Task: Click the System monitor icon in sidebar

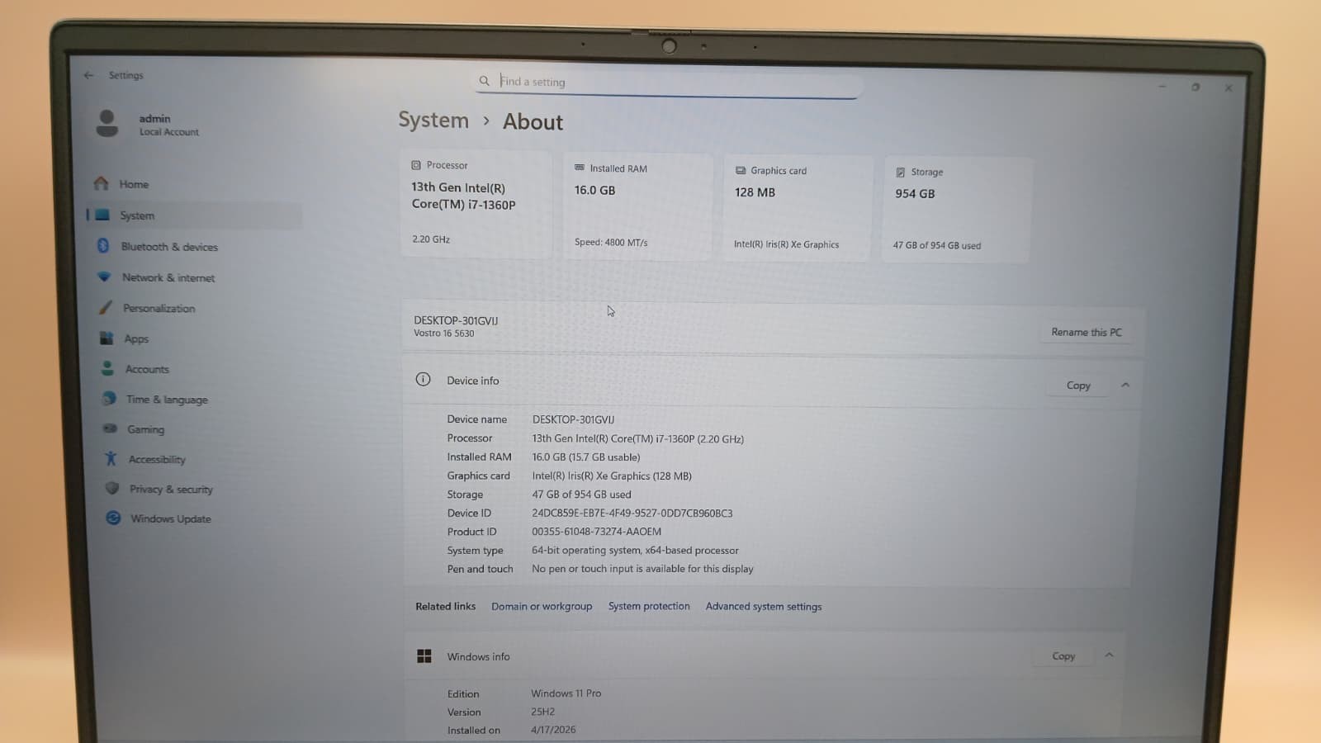Action: coord(102,215)
